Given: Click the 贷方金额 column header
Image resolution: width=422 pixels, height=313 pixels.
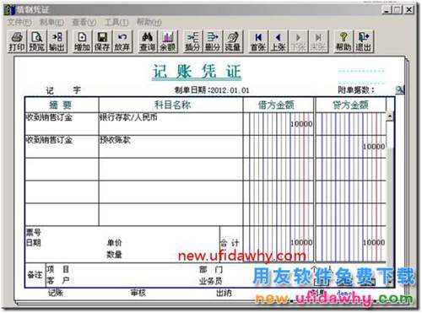Looking at the screenshot, I should [x=351, y=105].
